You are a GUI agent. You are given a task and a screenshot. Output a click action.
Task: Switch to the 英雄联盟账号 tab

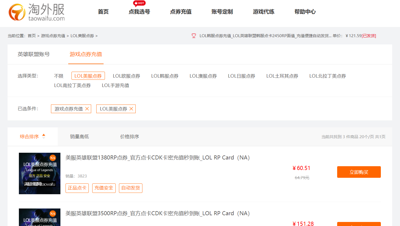tap(34, 54)
